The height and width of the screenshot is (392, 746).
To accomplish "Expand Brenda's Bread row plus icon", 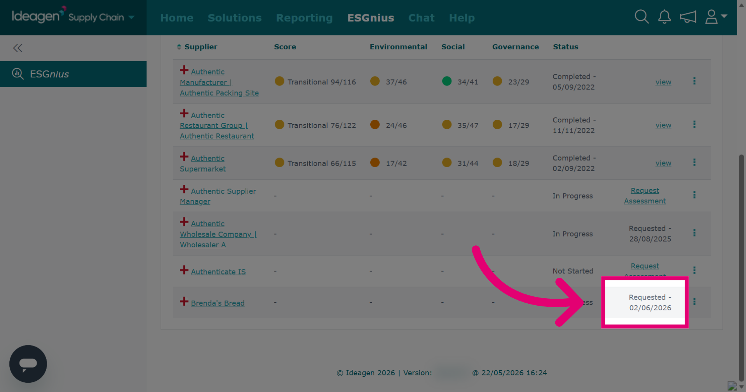I will click(x=184, y=301).
